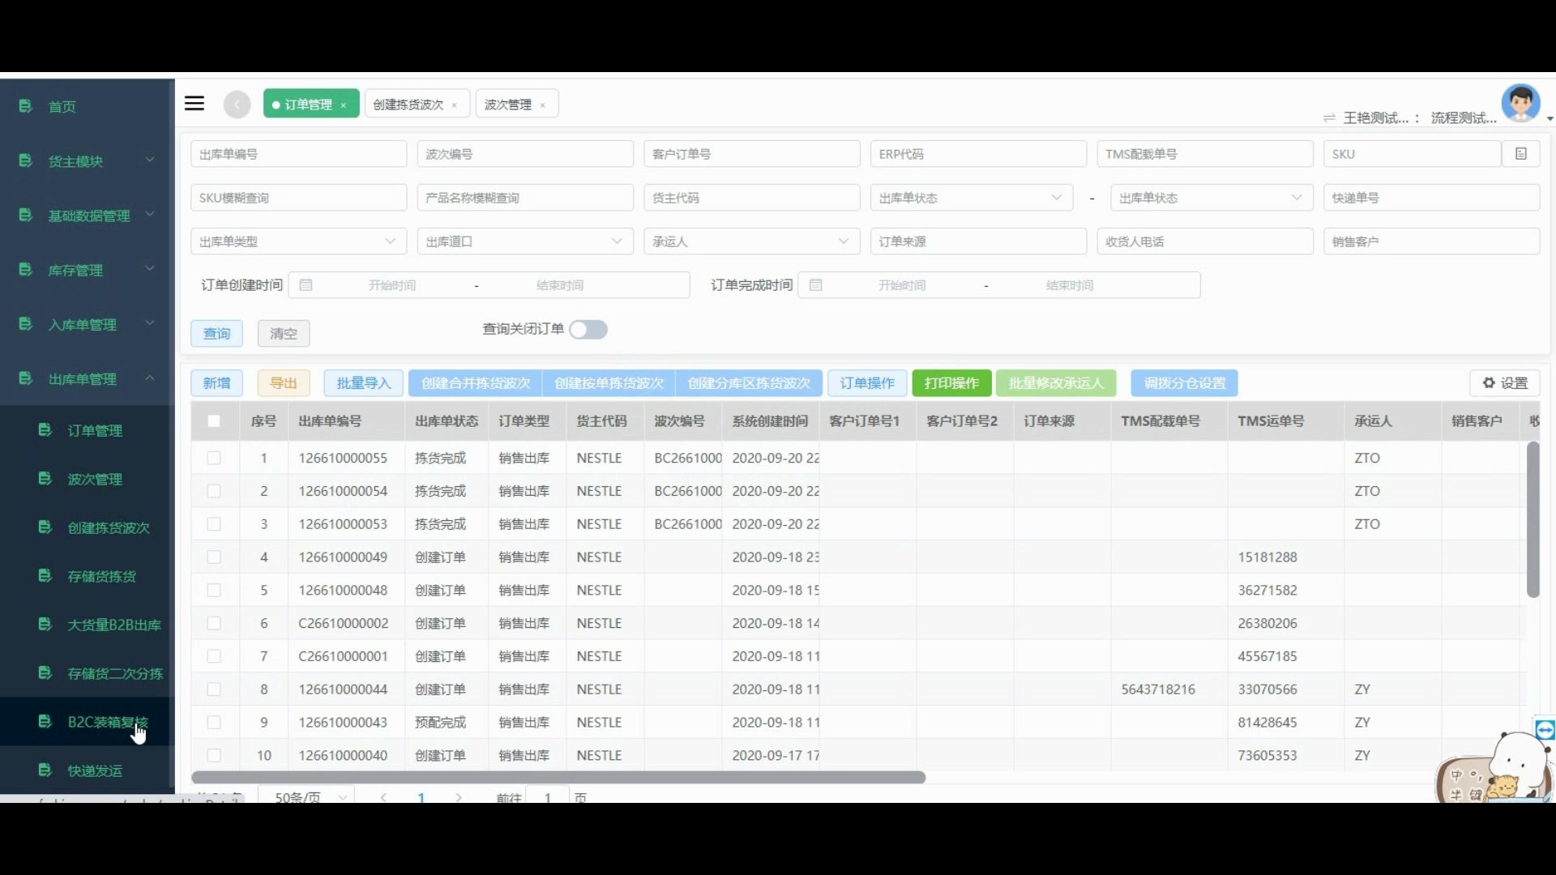Screen dimensions: 1556x875
Task: Click the 导出 button
Action: (x=284, y=383)
